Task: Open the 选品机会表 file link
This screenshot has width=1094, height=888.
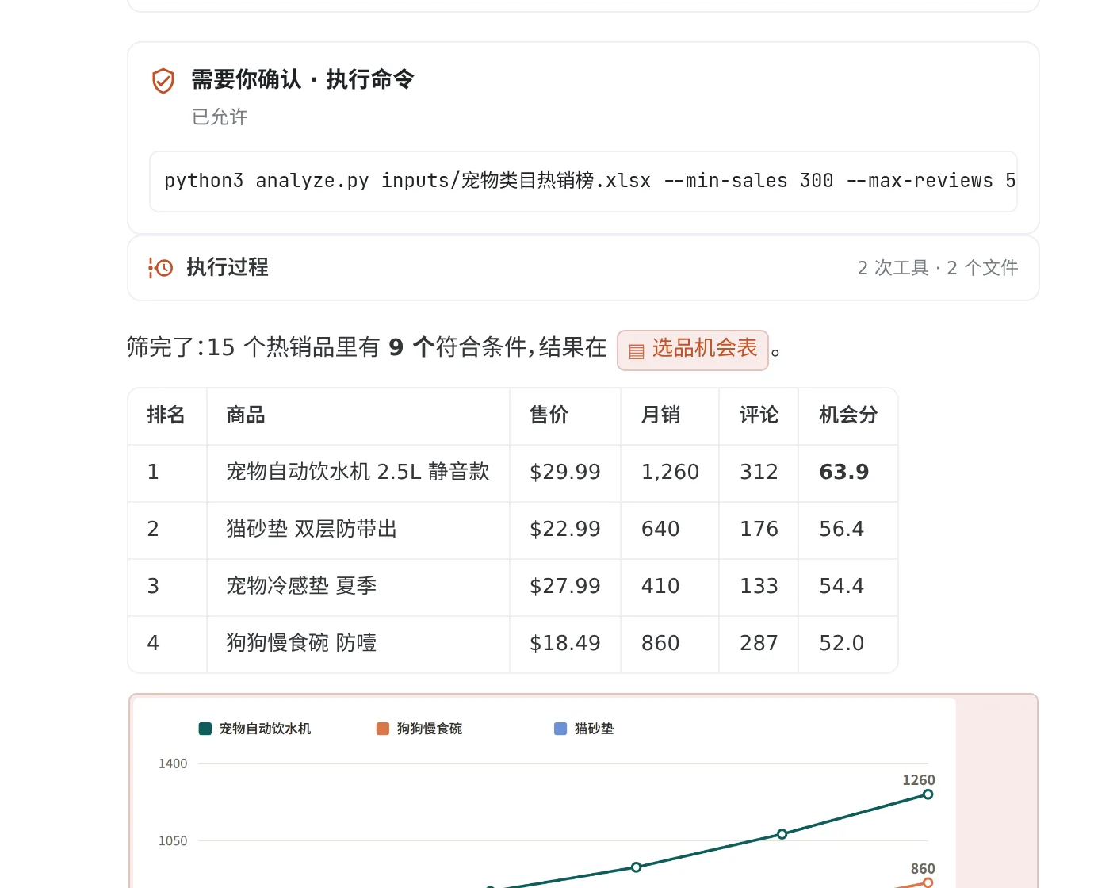Action: [693, 350]
